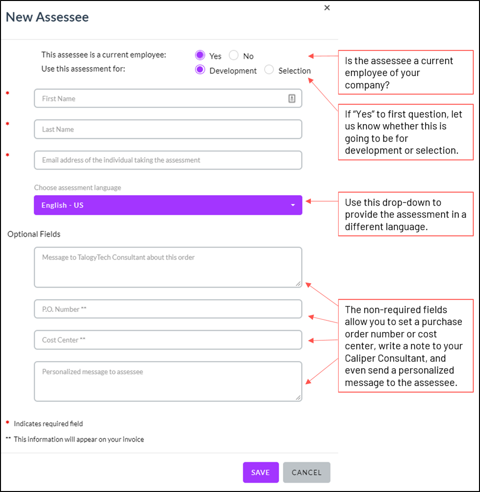
Task: Choose Selection for this assessment
Action: click(x=269, y=70)
